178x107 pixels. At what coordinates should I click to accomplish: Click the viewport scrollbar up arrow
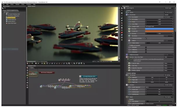[119, 8]
